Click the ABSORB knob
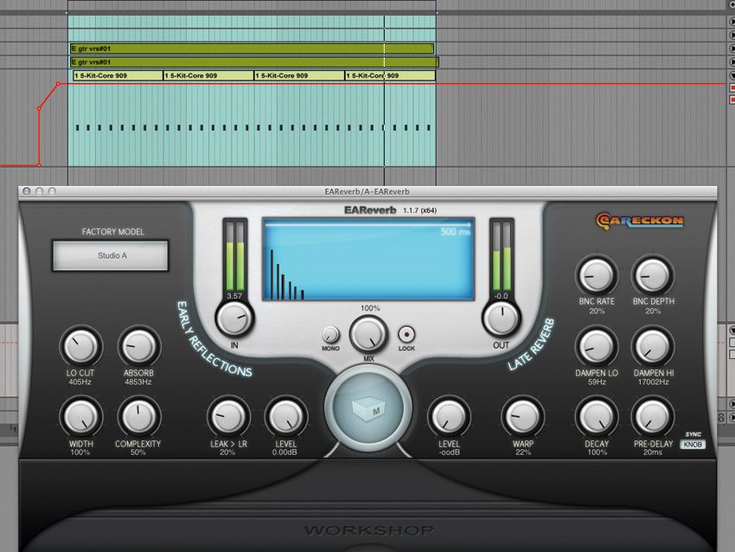The height and width of the screenshot is (552, 735). pos(137,346)
